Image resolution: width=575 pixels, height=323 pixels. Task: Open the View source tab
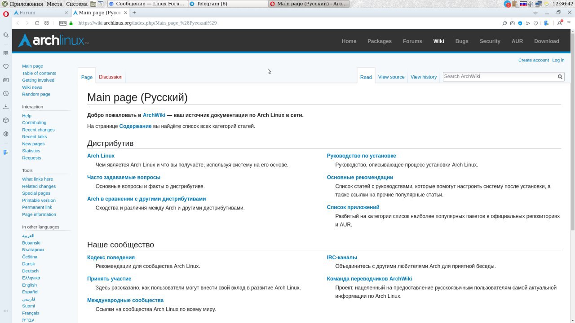(x=391, y=77)
